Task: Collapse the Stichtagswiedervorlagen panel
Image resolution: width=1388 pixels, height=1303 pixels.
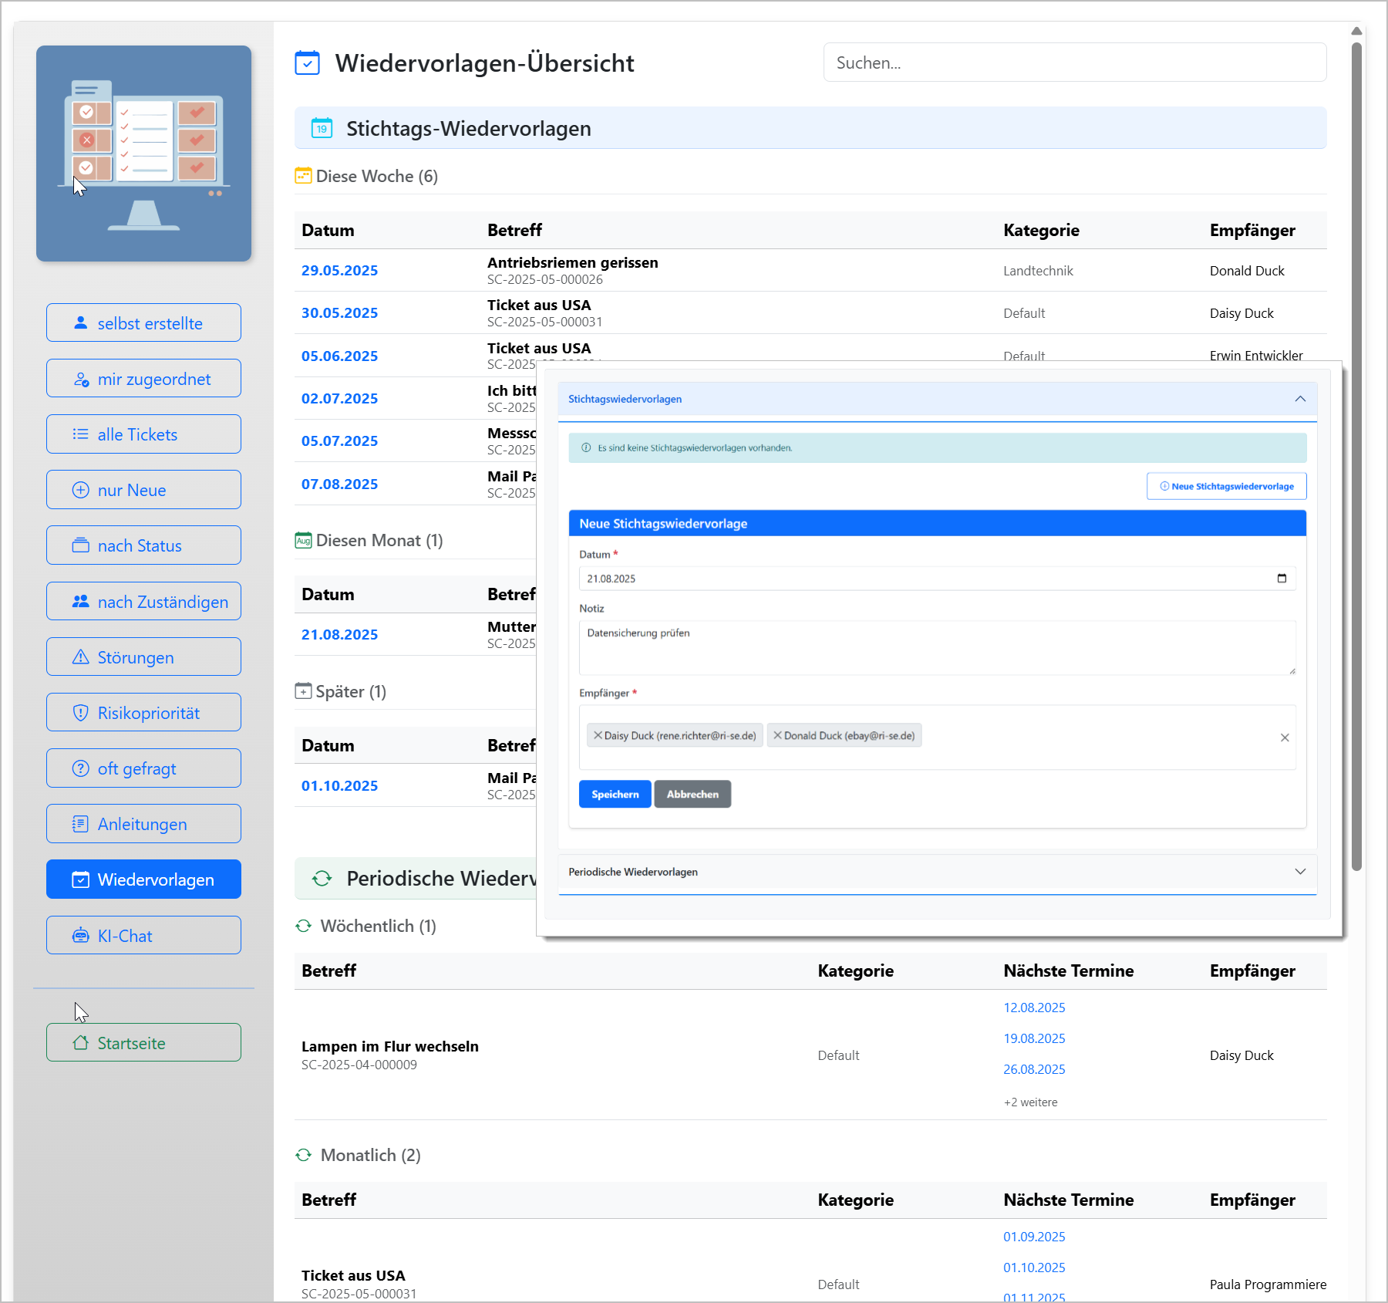Action: 1300,399
